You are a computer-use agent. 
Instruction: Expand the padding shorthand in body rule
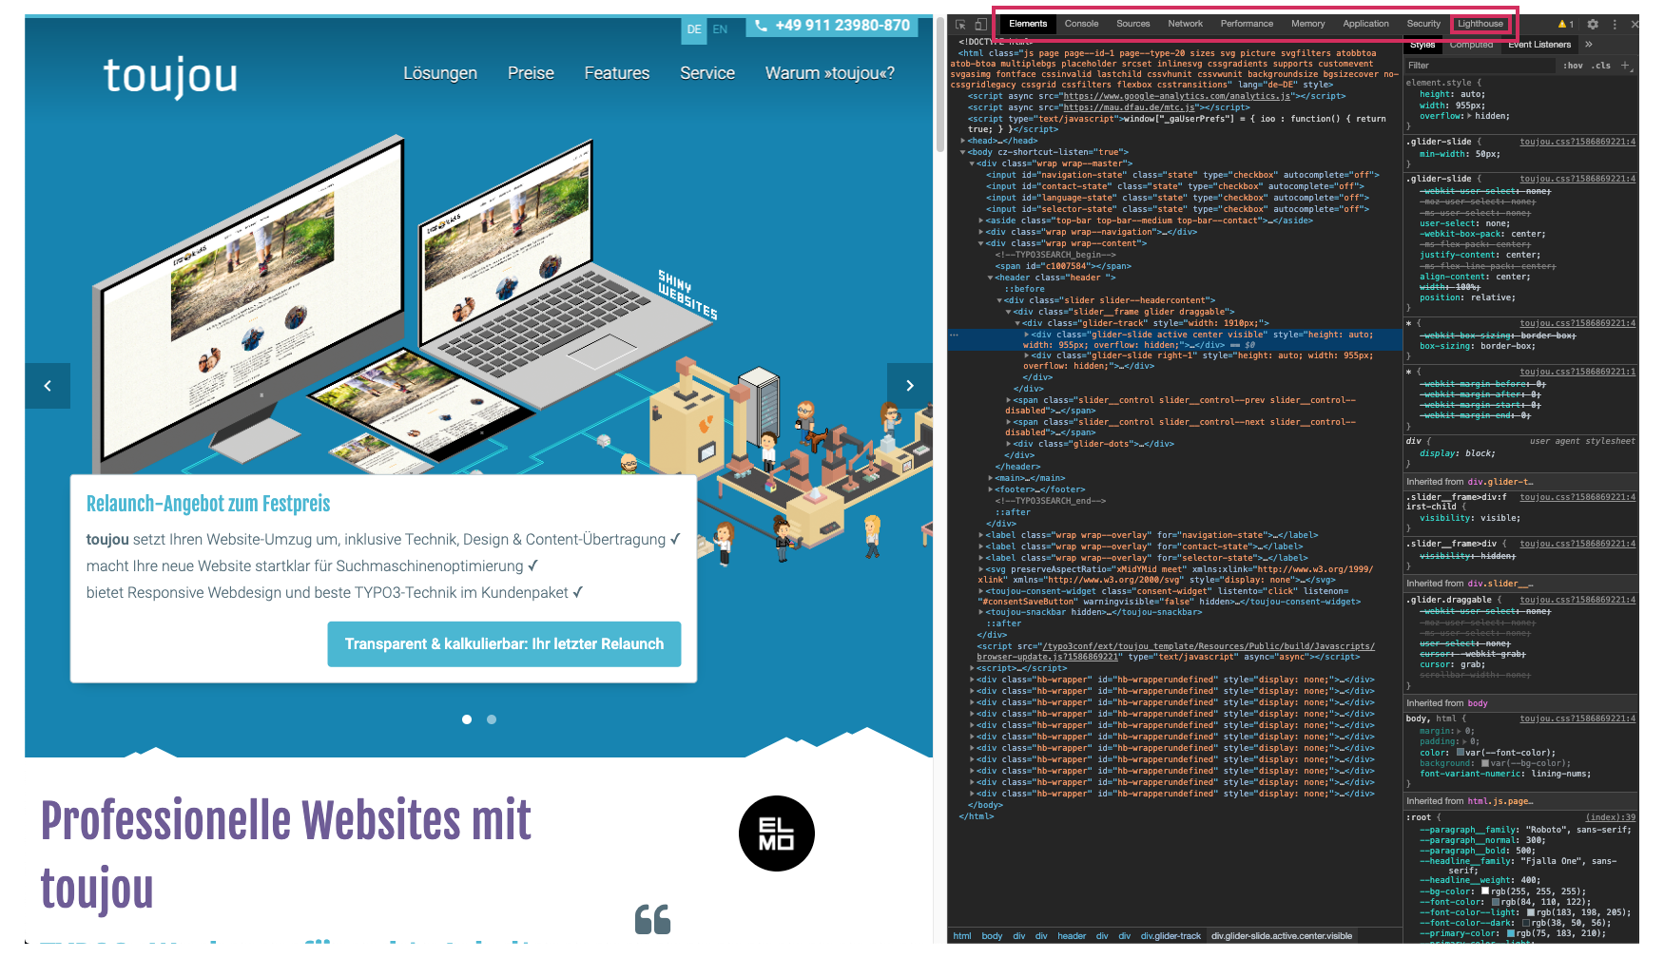(x=1466, y=741)
